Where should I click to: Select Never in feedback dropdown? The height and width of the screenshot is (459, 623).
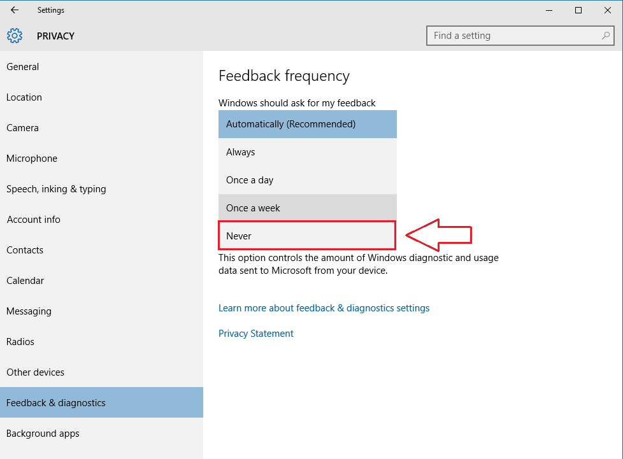[x=307, y=236]
